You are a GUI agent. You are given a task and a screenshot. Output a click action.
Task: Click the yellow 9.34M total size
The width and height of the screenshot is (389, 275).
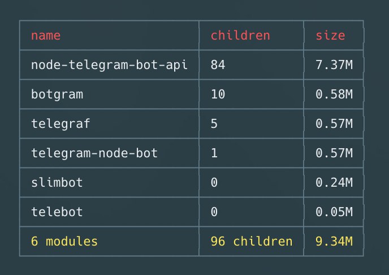[x=334, y=241]
